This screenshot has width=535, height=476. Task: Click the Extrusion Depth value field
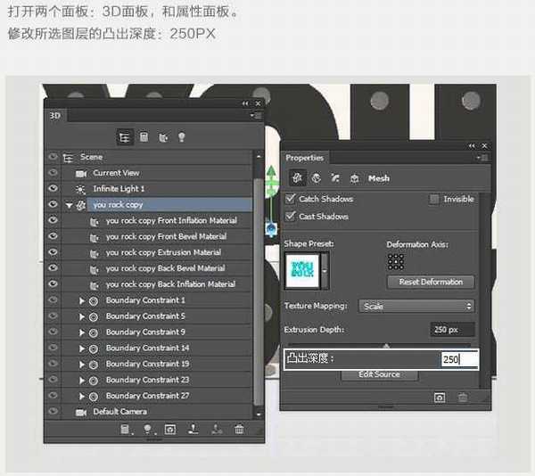(451, 330)
